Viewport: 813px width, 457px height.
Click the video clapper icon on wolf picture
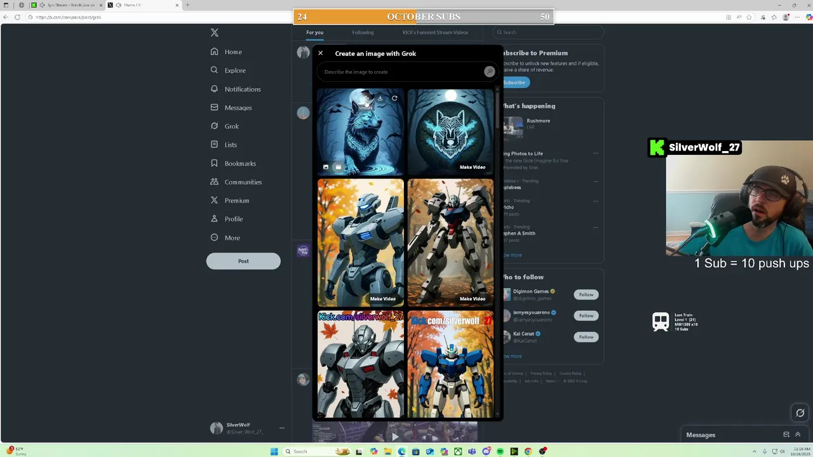(x=338, y=167)
